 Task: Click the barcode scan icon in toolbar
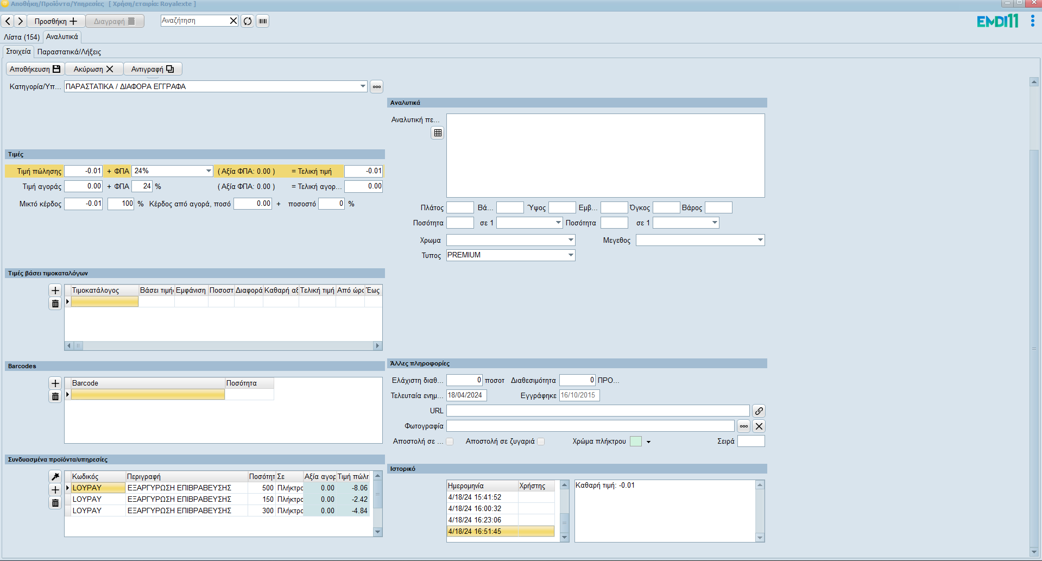[263, 21]
